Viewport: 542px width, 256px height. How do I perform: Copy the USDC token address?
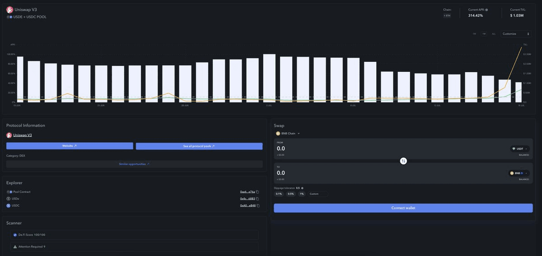(257, 205)
